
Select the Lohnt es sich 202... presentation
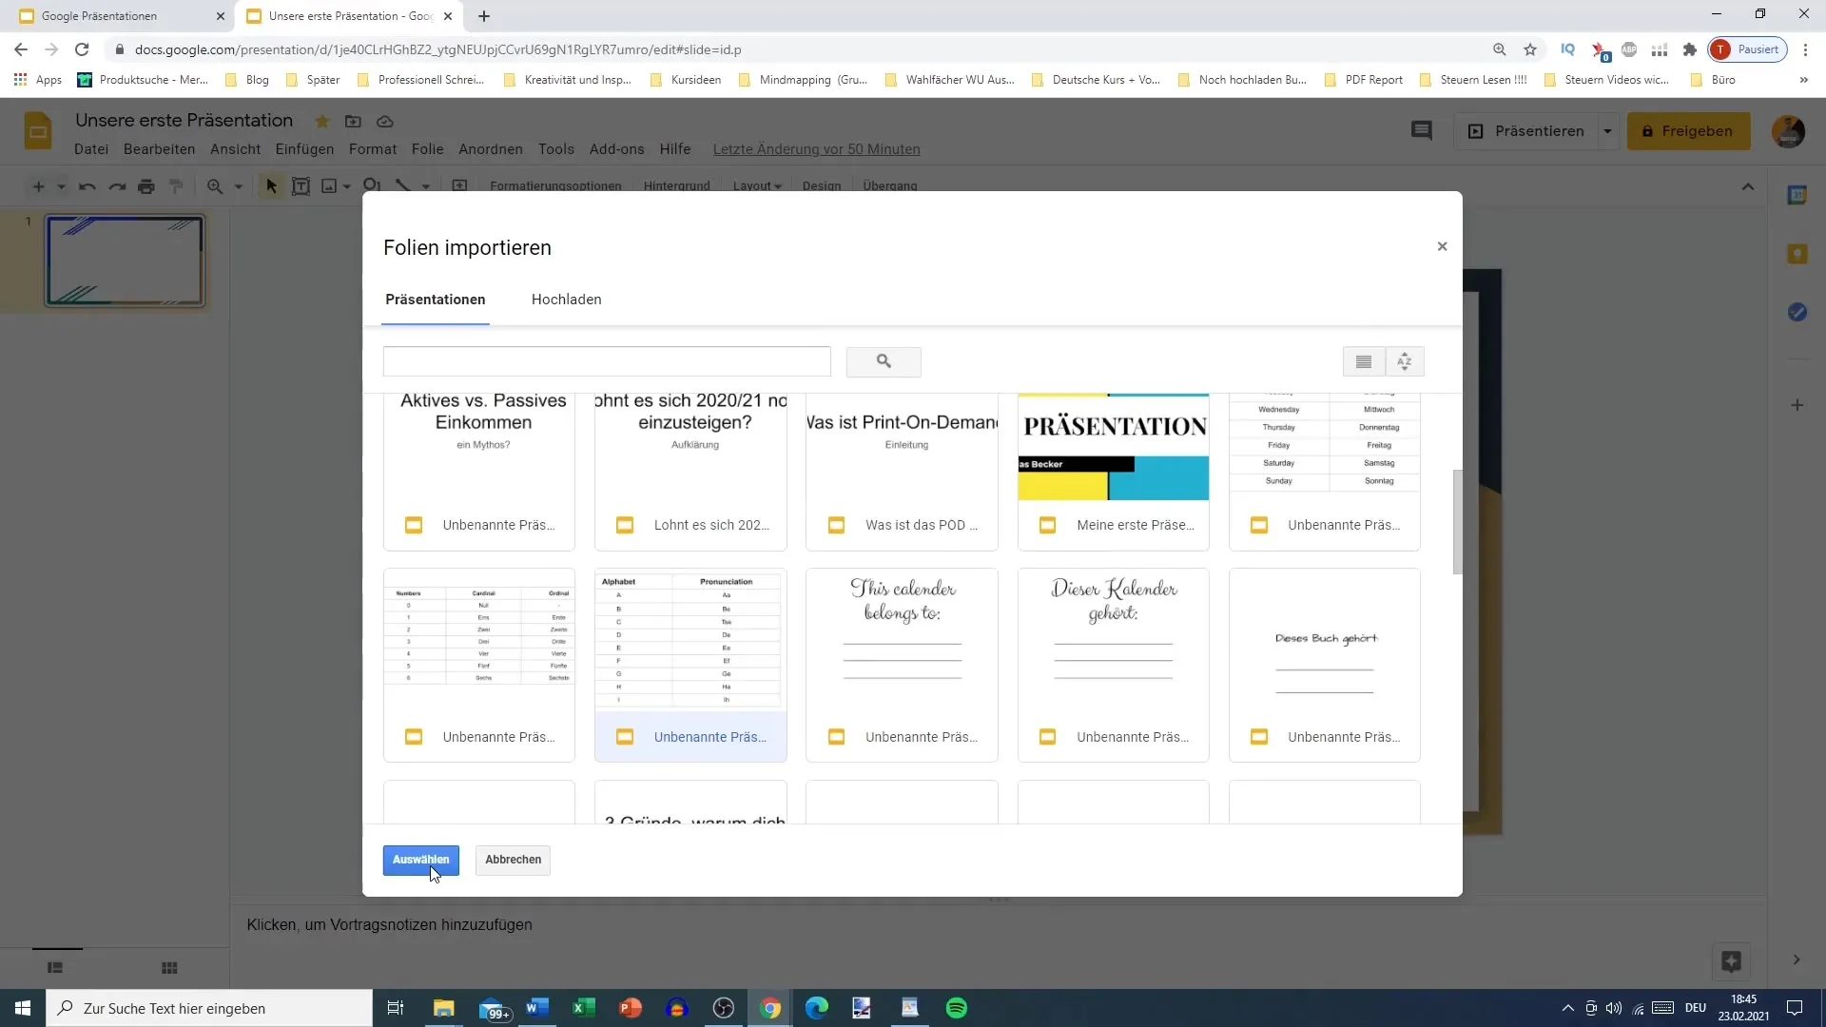pyautogui.click(x=690, y=472)
